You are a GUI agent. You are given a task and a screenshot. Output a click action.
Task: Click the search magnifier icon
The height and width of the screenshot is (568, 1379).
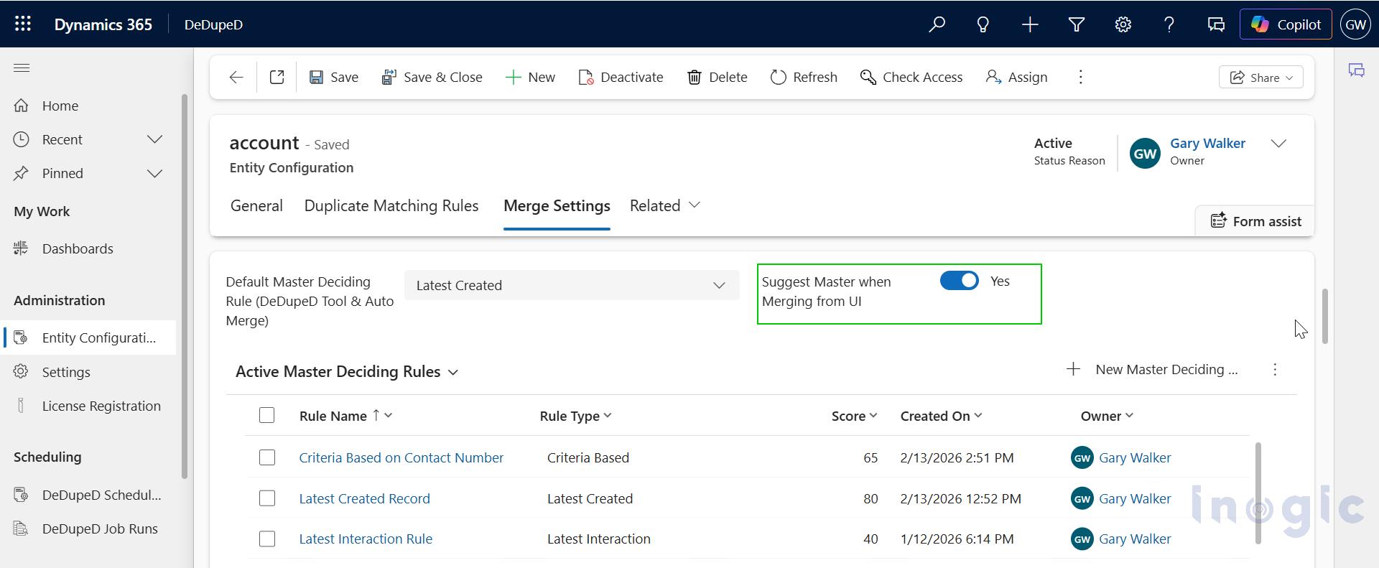pyautogui.click(x=937, y=24)
